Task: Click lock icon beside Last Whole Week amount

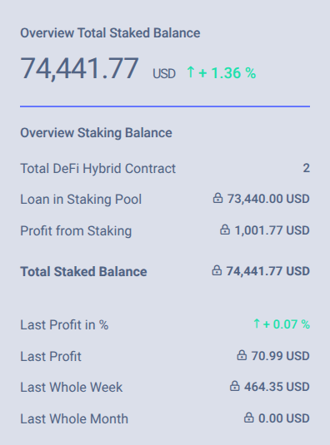Action: coord(234,386)
